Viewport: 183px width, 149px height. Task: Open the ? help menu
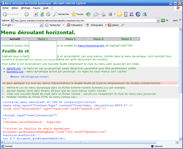point(52,8)
